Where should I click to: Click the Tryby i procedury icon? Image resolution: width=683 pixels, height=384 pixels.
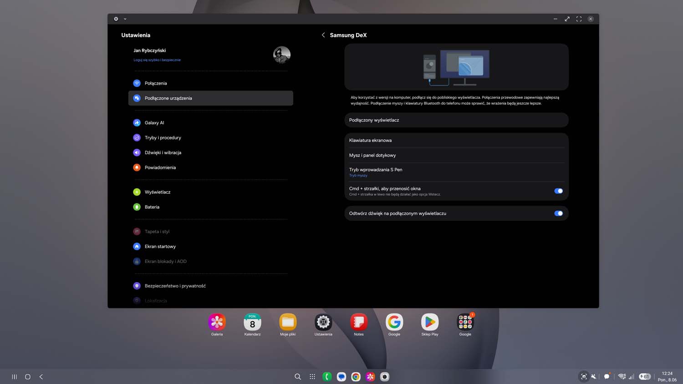[137, 138]
